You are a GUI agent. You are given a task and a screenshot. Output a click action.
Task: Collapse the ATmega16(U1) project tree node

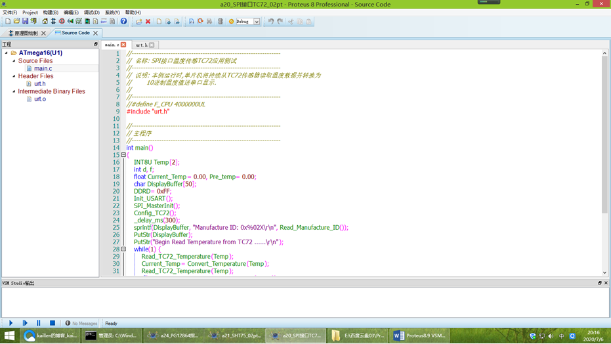[7, 53]
